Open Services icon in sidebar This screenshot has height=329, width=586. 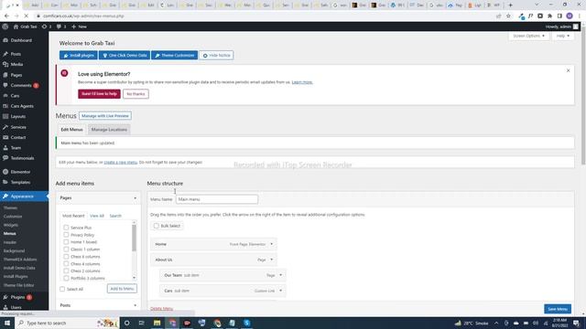pyautogui.click(x=5, y=127)
